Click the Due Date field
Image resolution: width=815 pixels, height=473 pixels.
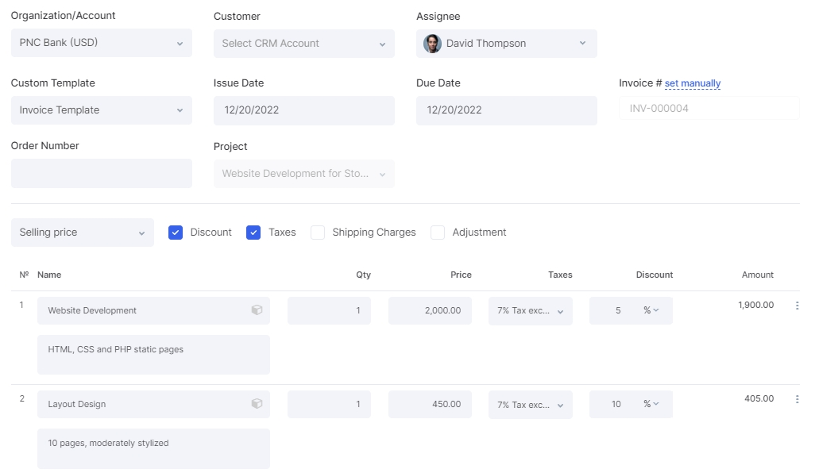[506, 110]
